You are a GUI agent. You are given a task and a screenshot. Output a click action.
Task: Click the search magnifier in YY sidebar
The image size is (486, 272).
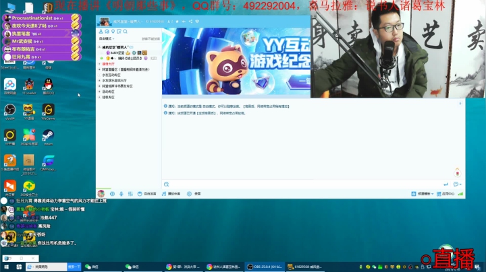[x=126, y=32]
